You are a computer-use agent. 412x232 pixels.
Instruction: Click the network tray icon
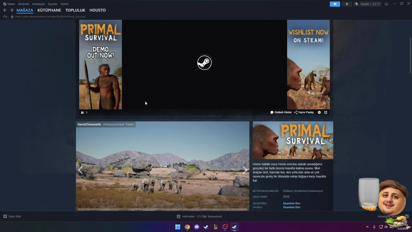381,227
